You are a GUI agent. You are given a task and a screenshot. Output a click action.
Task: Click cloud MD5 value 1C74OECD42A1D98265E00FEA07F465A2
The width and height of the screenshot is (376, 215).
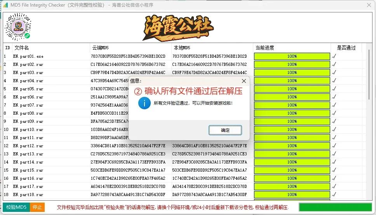tap(128, 178)
